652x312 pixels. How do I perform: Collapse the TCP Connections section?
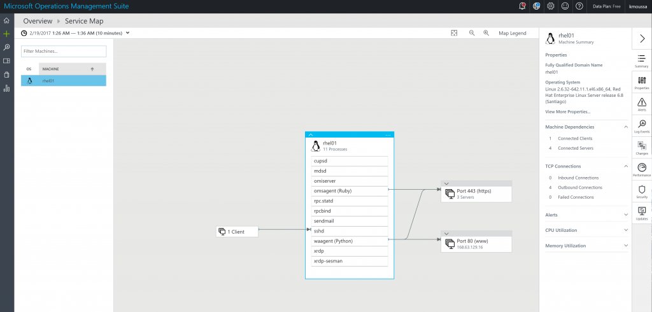tap(626, 166)
